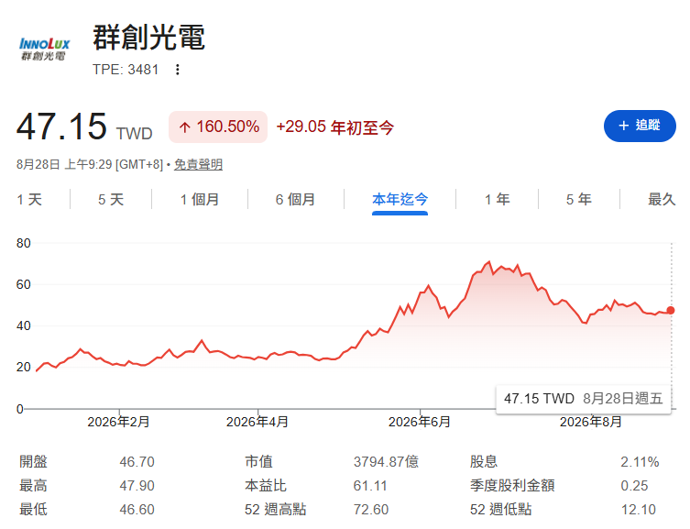
Task: Click the 群創光電 company name heading
Action: [x=148, y=38]
